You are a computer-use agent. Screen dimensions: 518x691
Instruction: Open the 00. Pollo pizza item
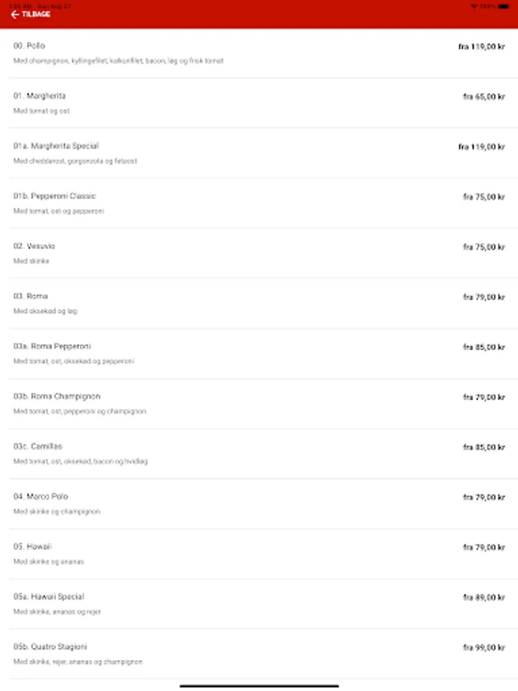pyautogui.click(x=259, y=53)
